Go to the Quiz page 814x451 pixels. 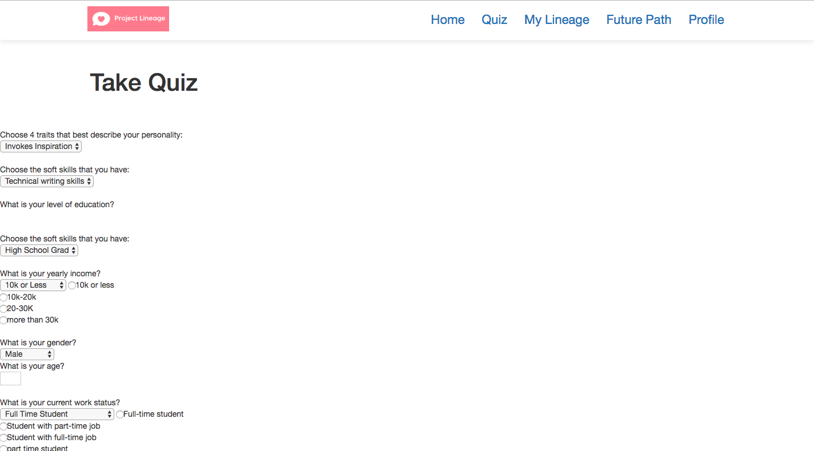click(x=494, y=19)
